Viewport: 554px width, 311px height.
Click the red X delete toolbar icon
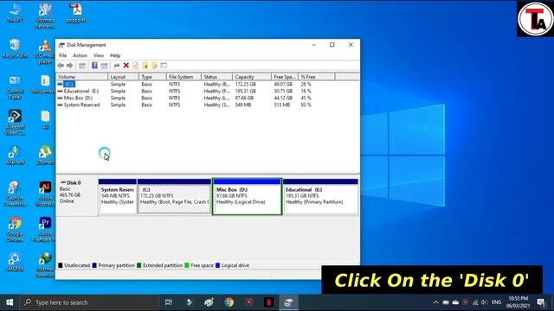[126, 66]
